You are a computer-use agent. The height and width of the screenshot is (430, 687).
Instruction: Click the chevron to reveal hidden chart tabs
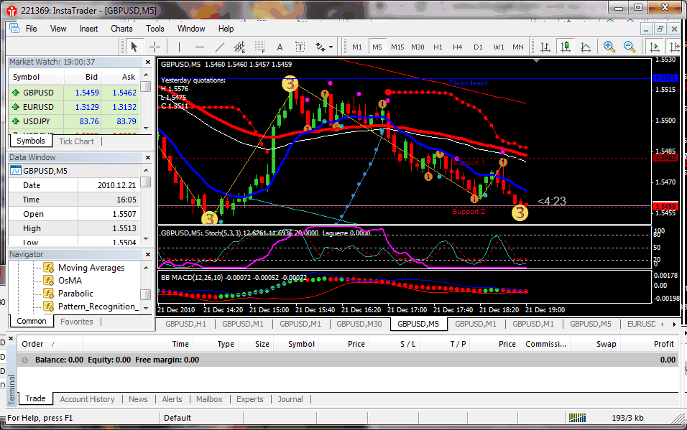676,324
